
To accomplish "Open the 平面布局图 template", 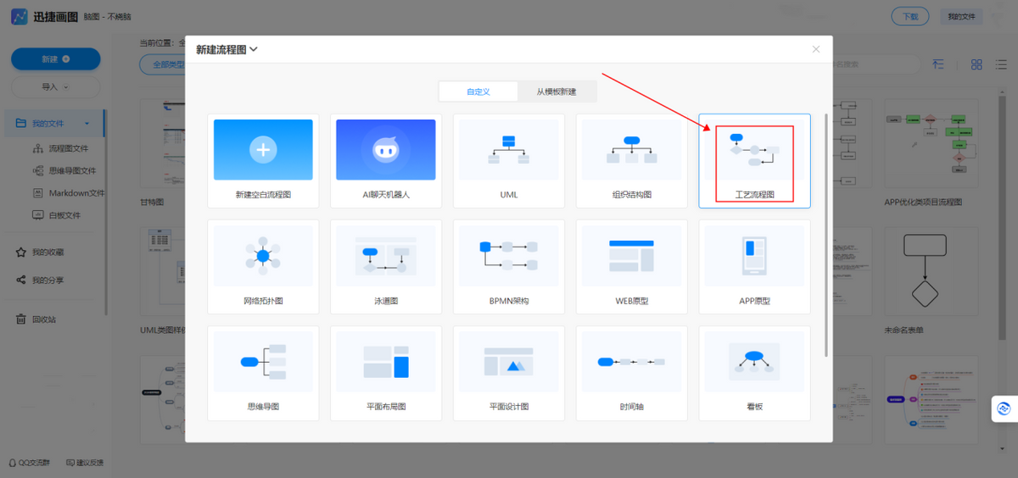I will pos(386,373).
